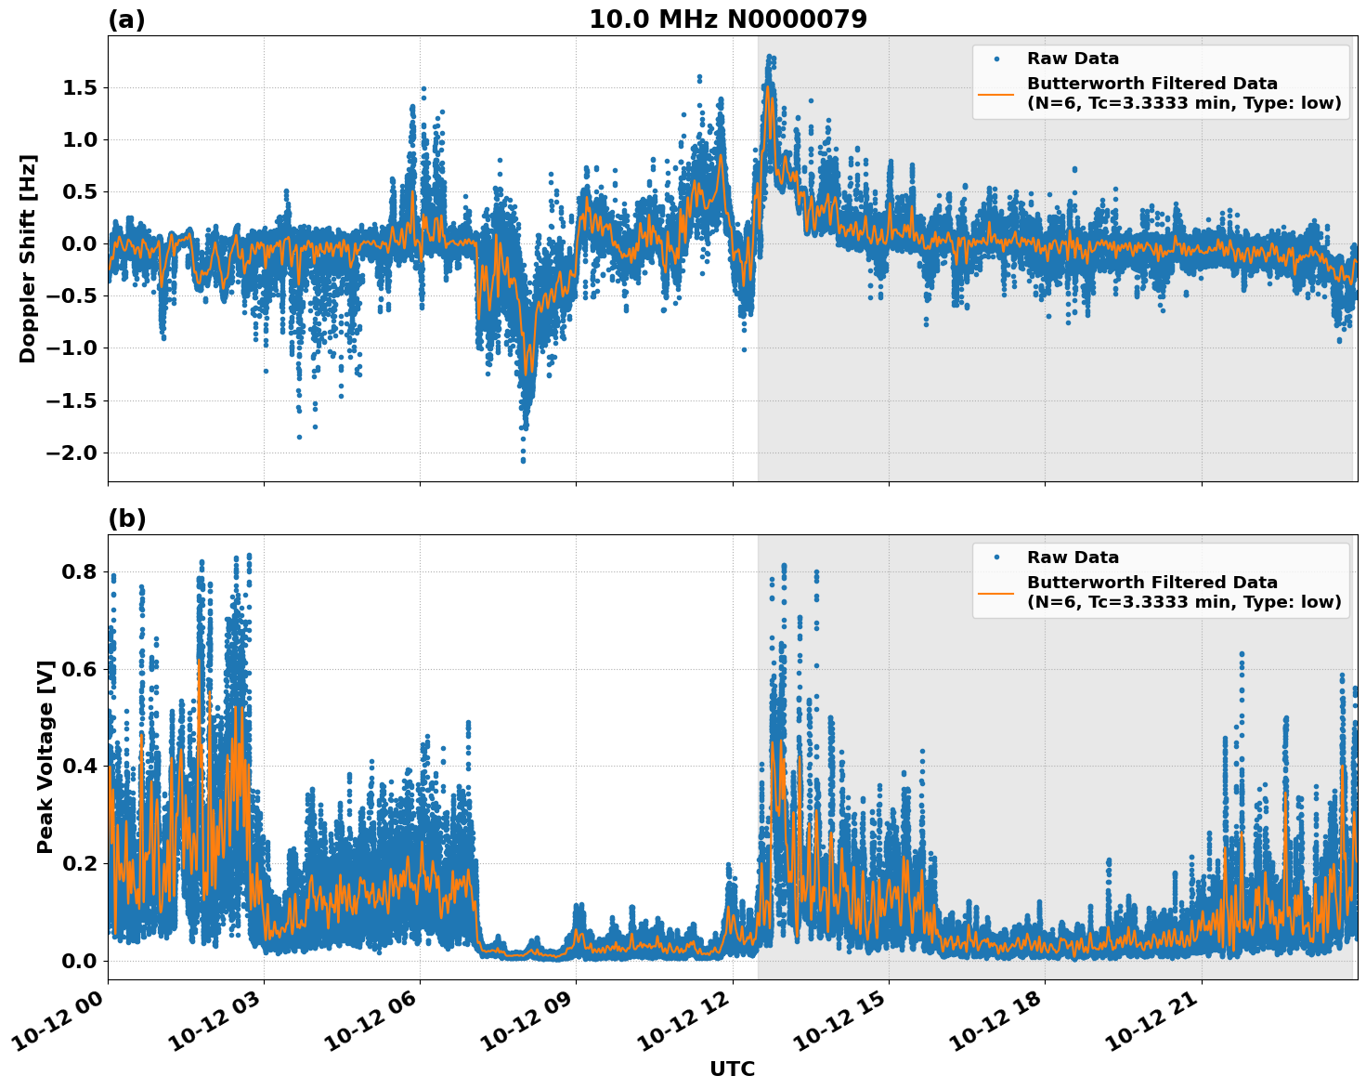Viewport: 1366px width, 1089px height.
Task: Click orange line sample in Doppler panel legend
Action: 996,93
